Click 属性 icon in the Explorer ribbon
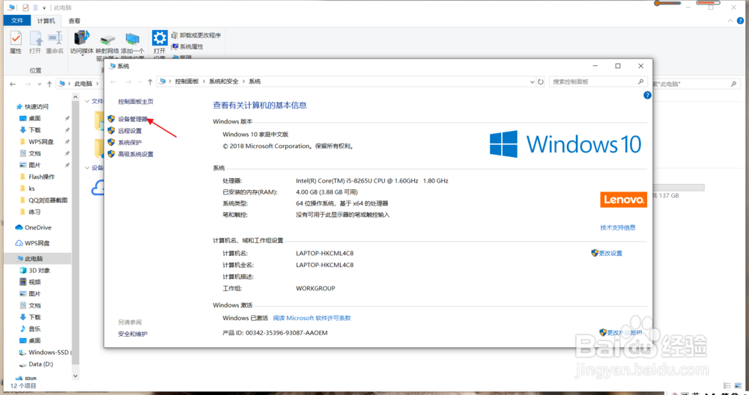Image resolution: width=749 pixels, height=395 pixels. (x=16, y=42)
